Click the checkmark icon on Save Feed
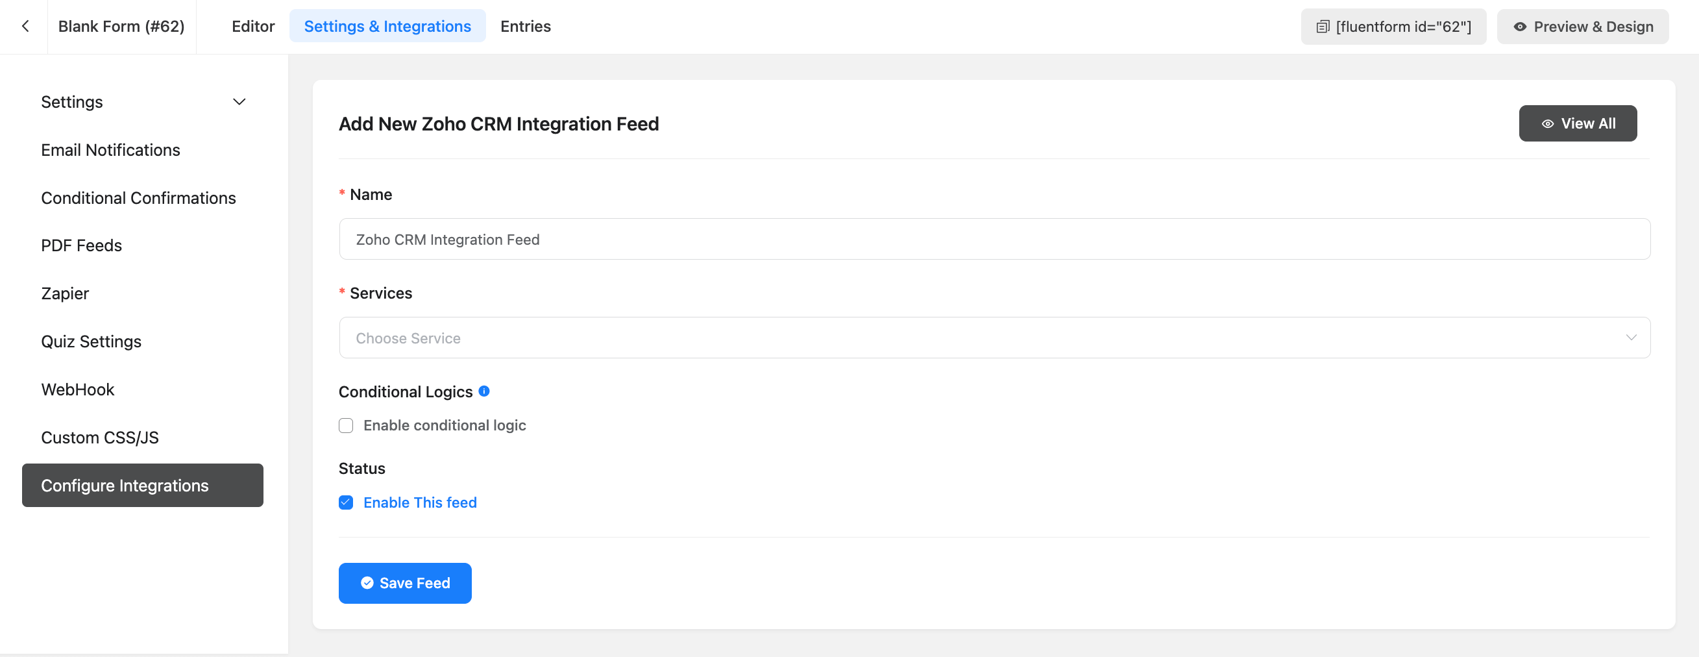 pyautogui.click(x=367, y=583)
